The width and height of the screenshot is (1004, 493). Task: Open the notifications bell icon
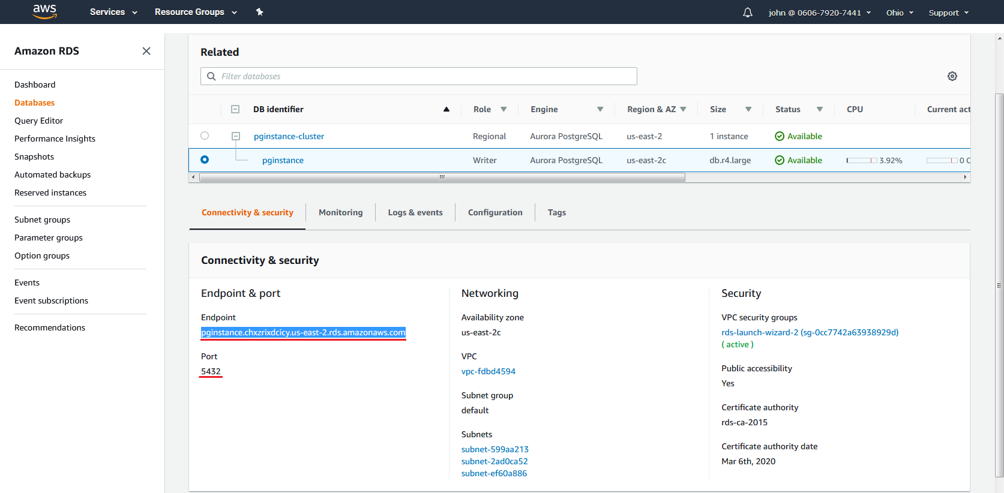(x=748, y=13)
